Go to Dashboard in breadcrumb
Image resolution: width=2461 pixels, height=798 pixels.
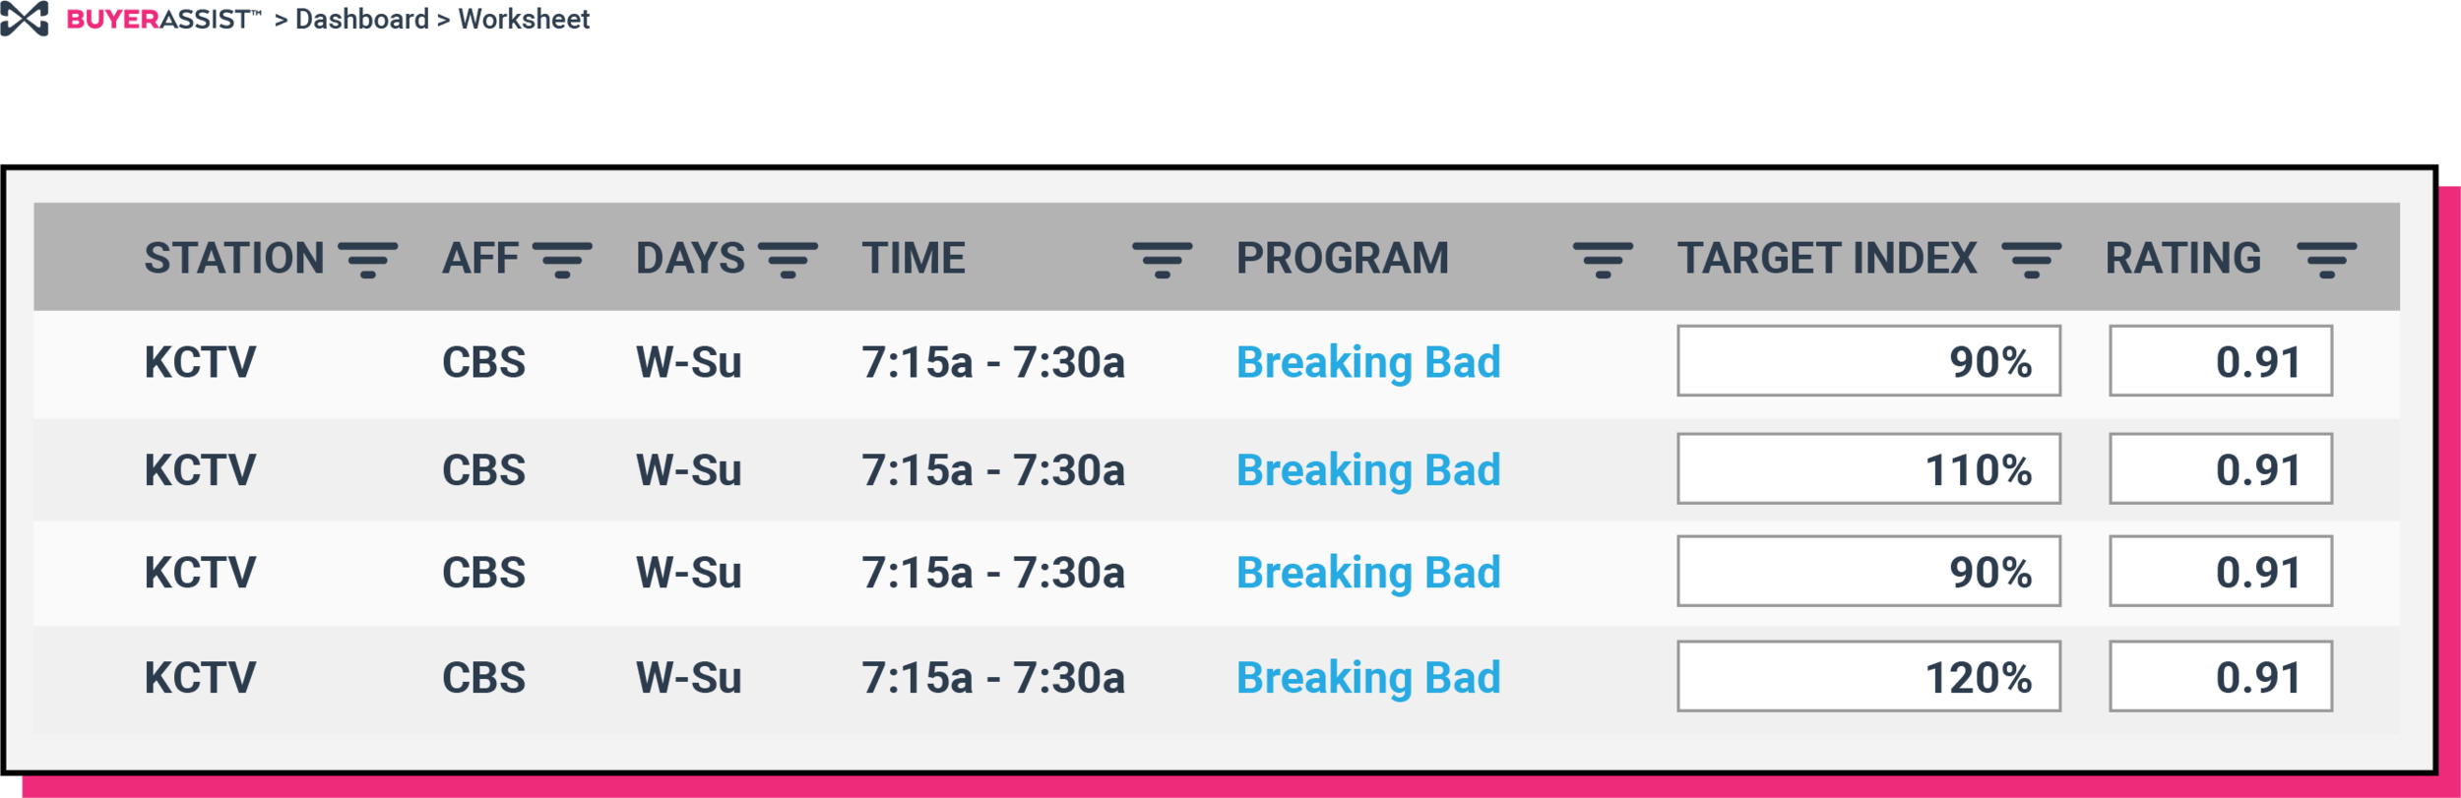point(362,19)
